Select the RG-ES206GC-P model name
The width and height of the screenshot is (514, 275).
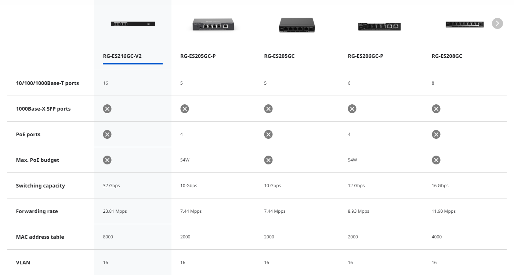(x=365, y=56)
